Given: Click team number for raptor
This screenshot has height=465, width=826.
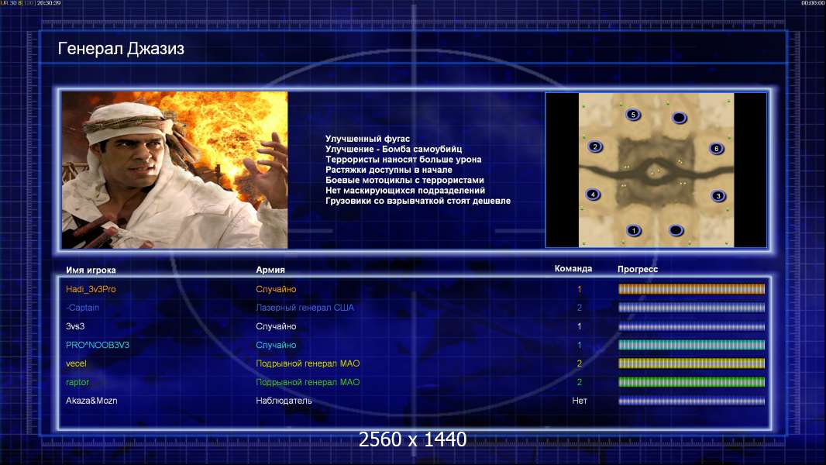Looking at the screenshot, I should [580, 382].
